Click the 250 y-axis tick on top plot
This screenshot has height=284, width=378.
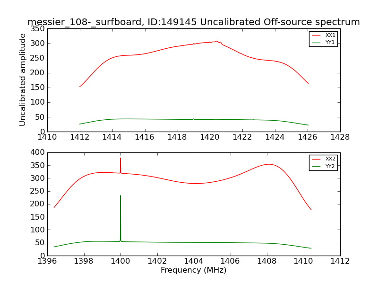37,58
